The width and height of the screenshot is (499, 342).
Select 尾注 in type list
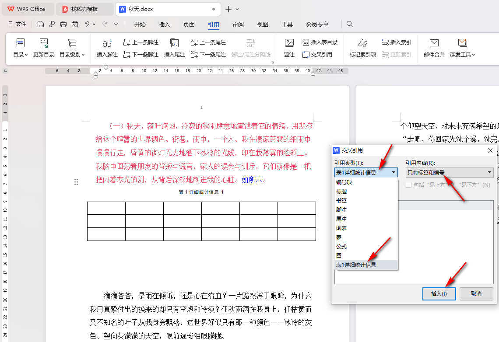click(x=366, y=219)
